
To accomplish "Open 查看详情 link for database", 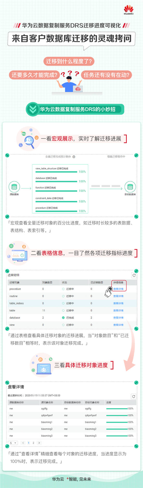I will 118,318.
